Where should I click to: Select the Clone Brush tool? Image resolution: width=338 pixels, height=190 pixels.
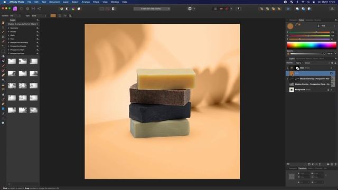(3, 85)
